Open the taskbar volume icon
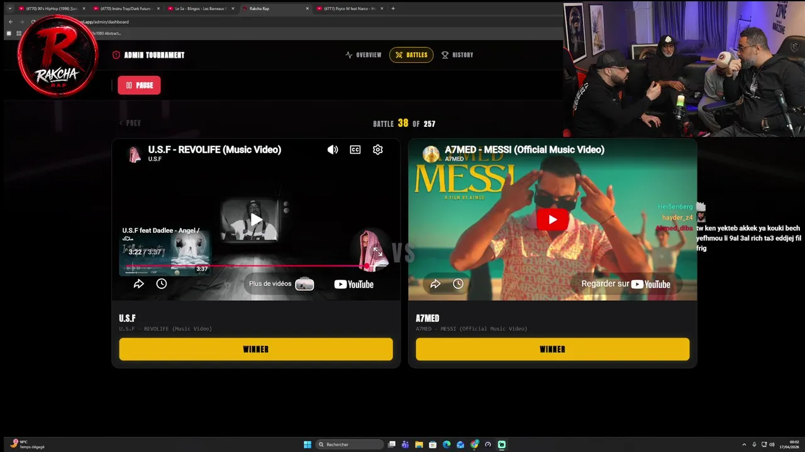The image size is (805, 452). (x=772, y=444)
